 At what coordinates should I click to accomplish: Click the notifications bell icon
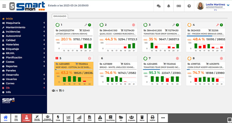click(168, 6)
